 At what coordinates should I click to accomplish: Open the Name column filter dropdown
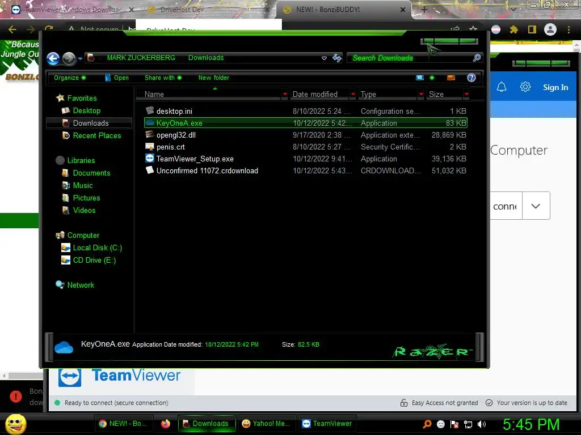click(x=285, y=95)
